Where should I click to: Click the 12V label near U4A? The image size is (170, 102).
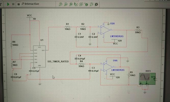point(118,77)
